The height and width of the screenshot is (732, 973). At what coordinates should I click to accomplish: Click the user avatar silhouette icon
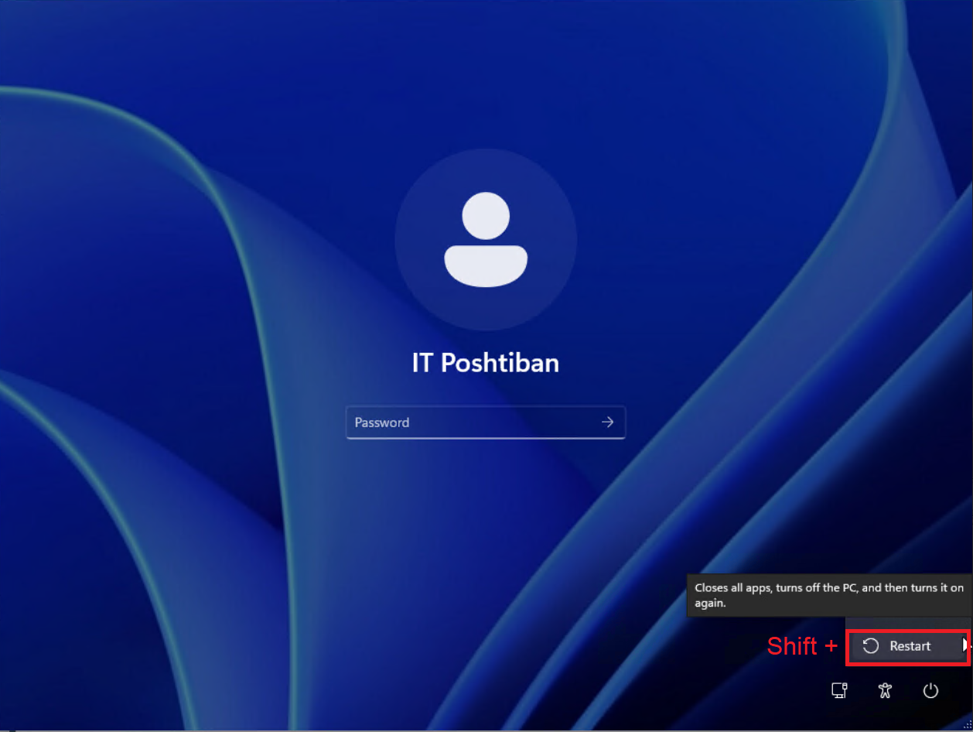click(486, 239)
